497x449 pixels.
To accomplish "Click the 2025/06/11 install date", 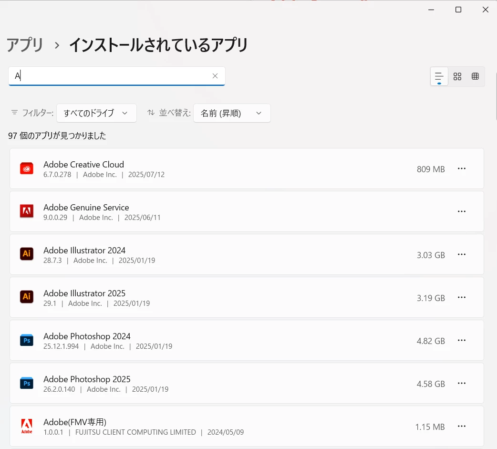I will [x=142, y=218].
